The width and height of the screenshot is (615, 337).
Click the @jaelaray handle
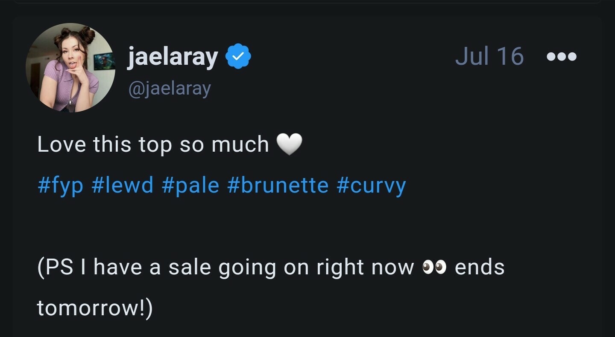(x=169, y=89)
